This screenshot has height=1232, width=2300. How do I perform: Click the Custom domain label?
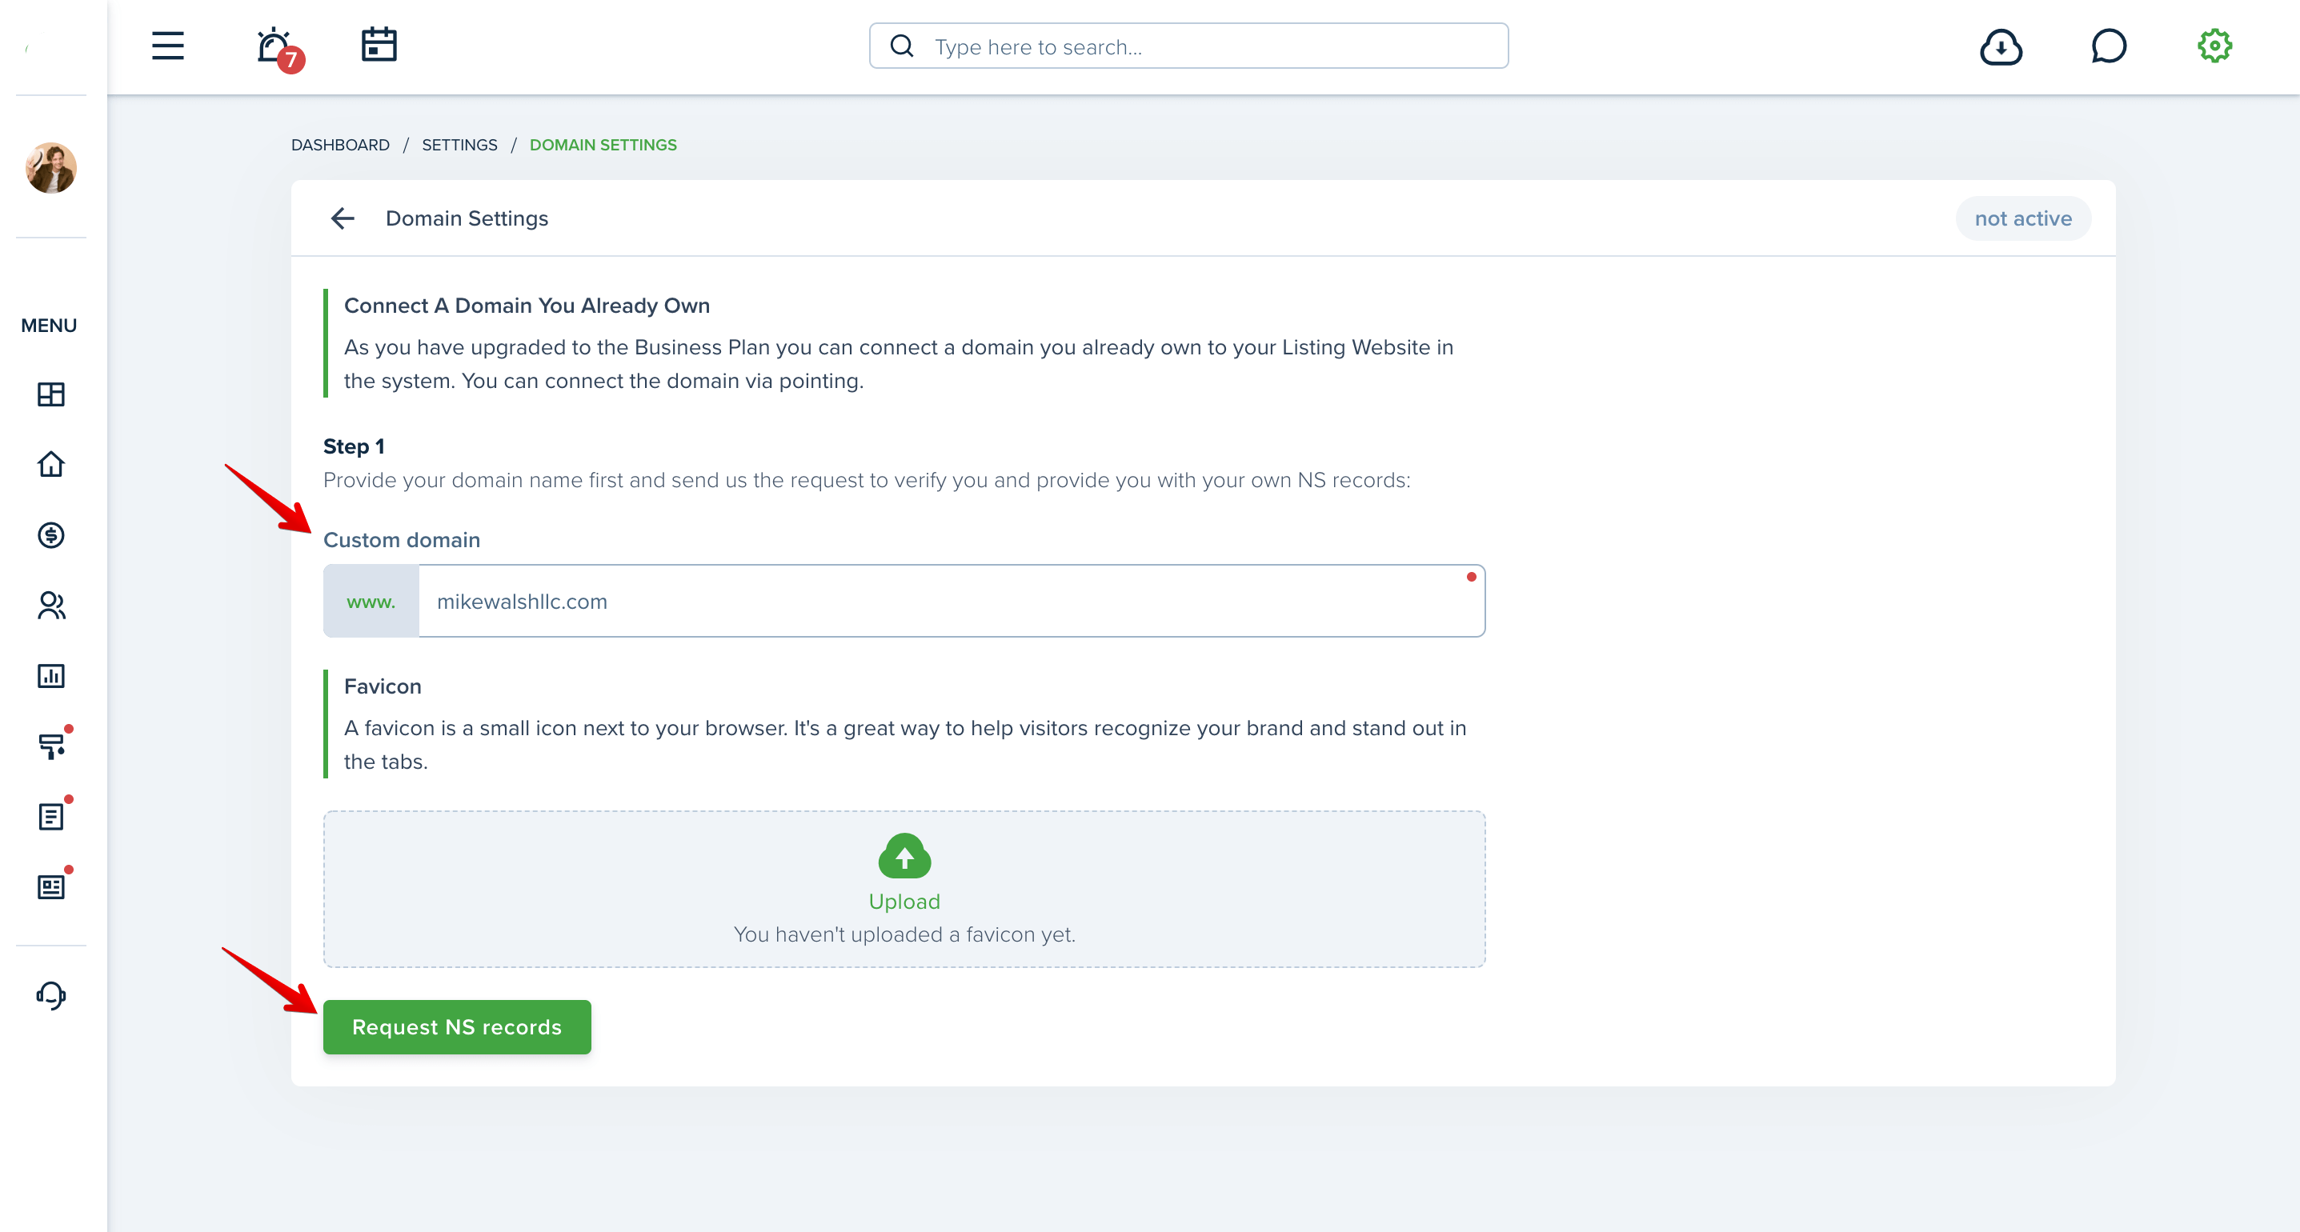(x=402, y=540)
